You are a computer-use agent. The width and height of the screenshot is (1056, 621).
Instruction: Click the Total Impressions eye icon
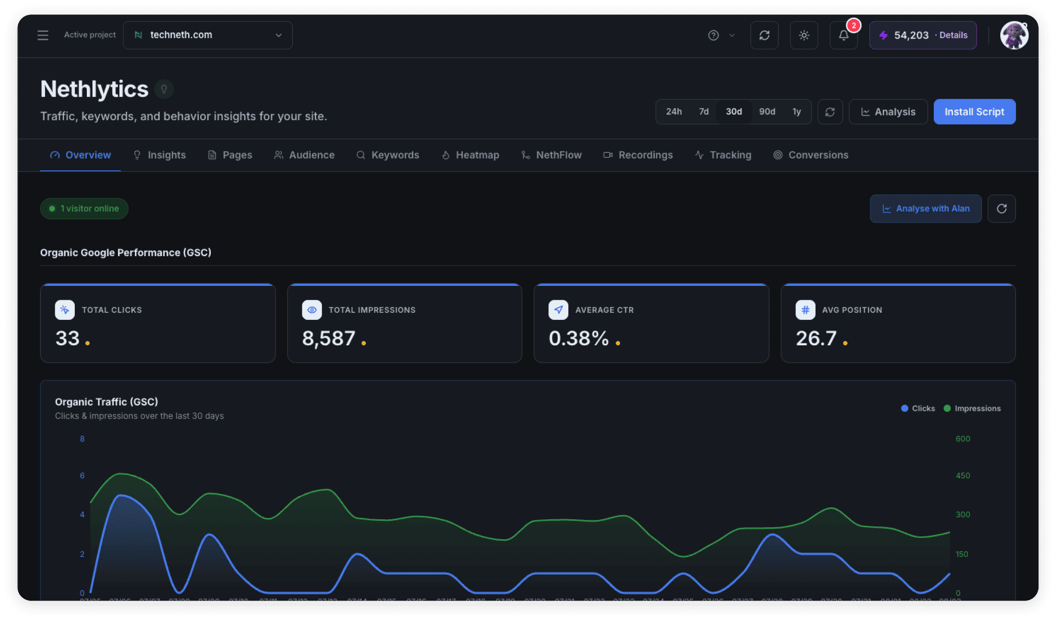coord(312,310)
